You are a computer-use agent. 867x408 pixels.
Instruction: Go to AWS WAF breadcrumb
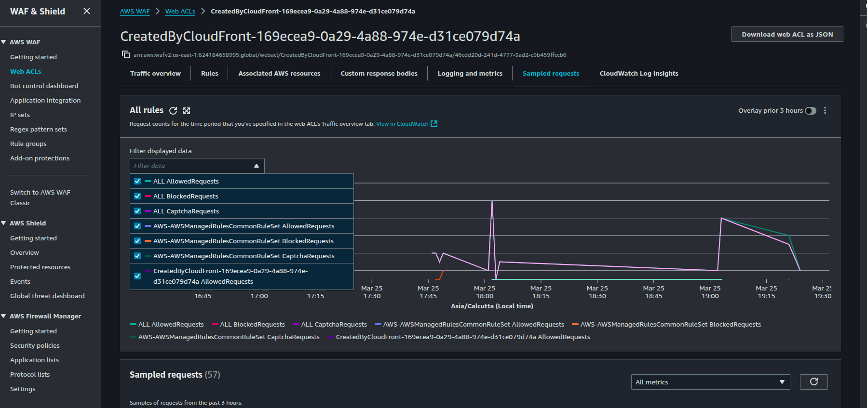[135, 11]
